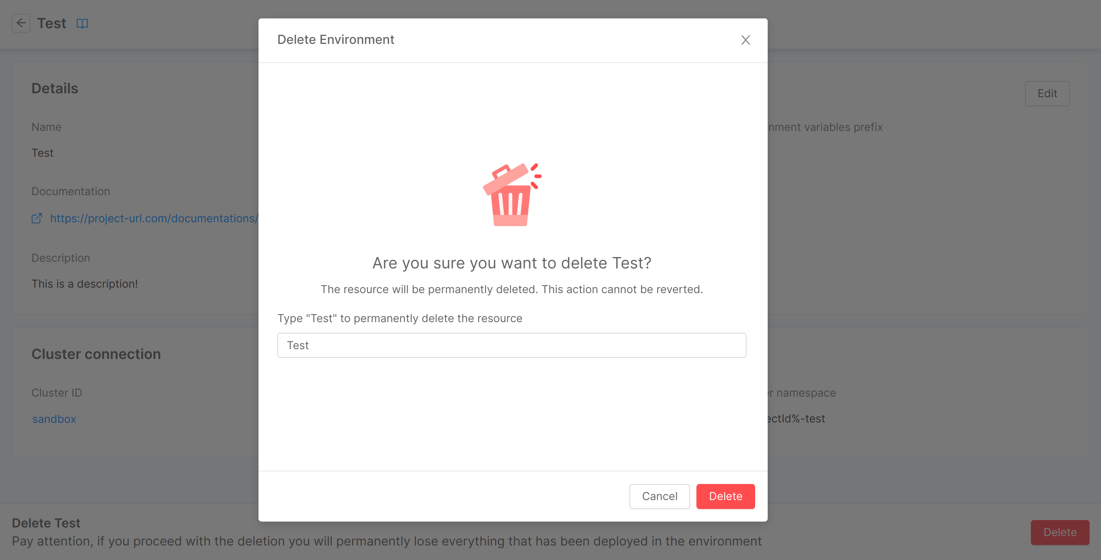Image resolution: width=1101 pixels, height=560 pixels.
Task: Click the trash can illustration in the dialog
Action: pos(512,194)
